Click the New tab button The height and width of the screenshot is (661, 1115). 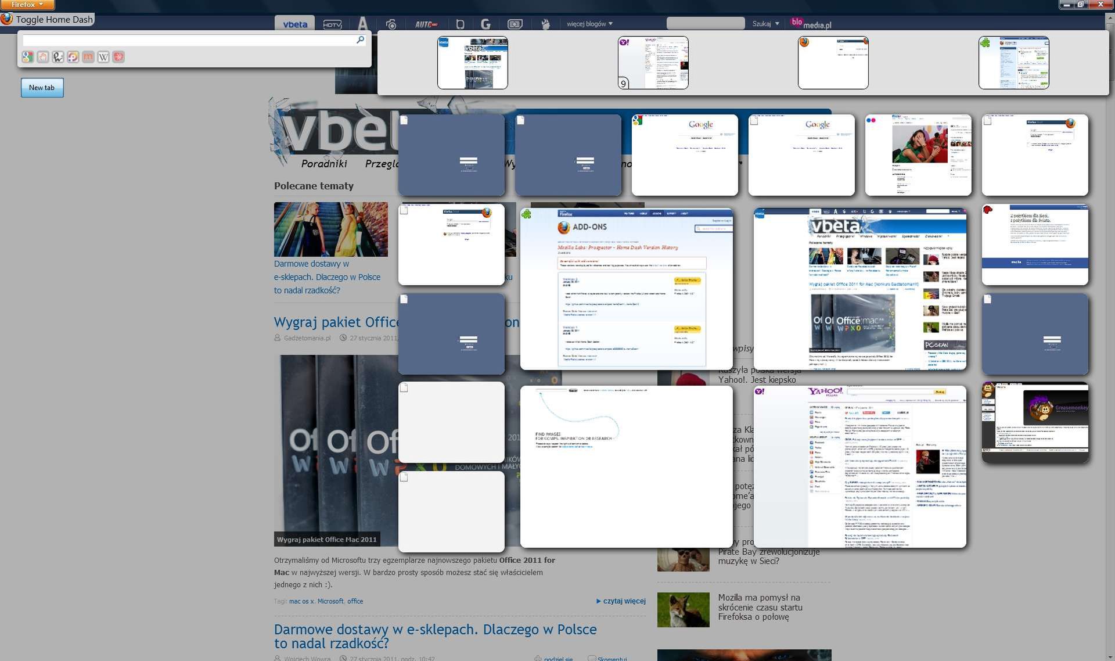click(42, 88)
